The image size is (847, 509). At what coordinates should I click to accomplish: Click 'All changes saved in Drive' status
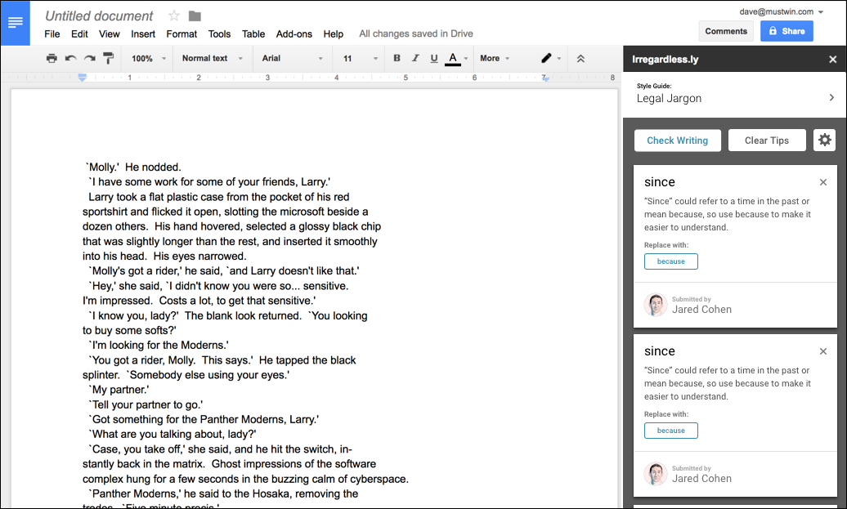[x=416, y=33]
